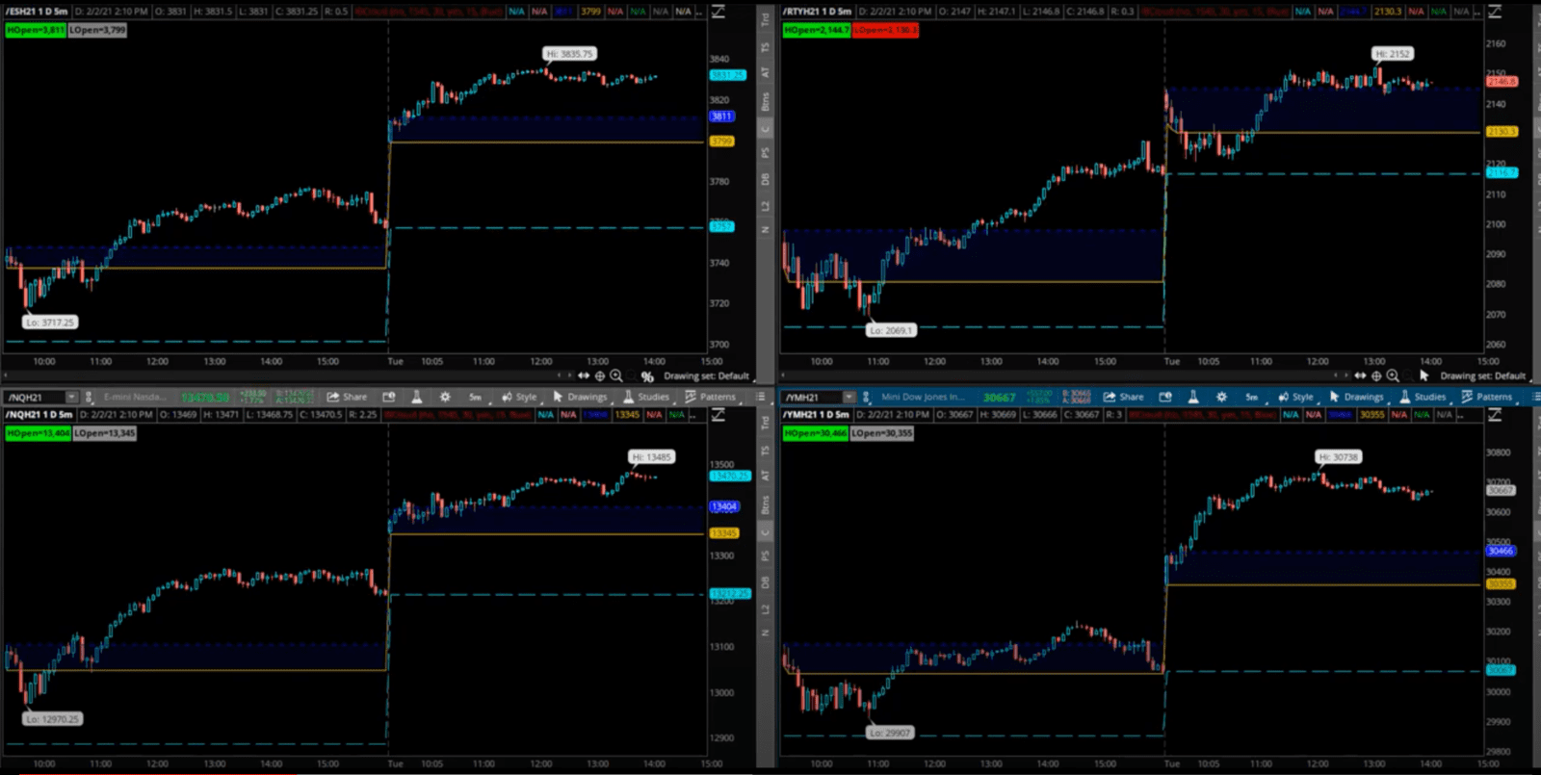The height and width of the screenshot is (775, 1541).
Task: Click the Hi: 30738 bubble on /YMH21 chart
Action: click(x=1339, y=457)
